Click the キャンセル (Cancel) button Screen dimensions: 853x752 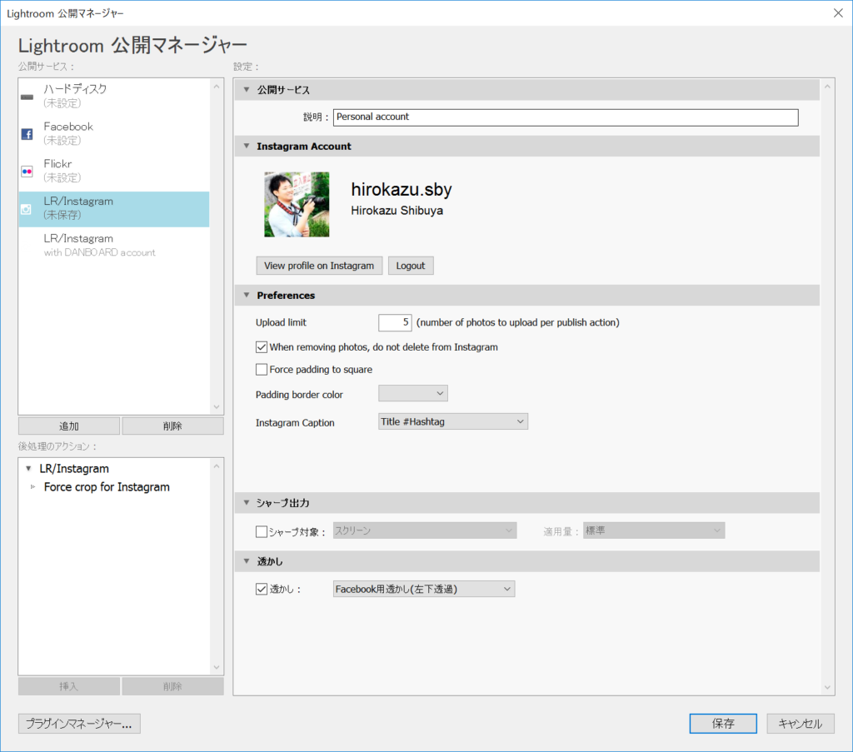click(801, 724)
